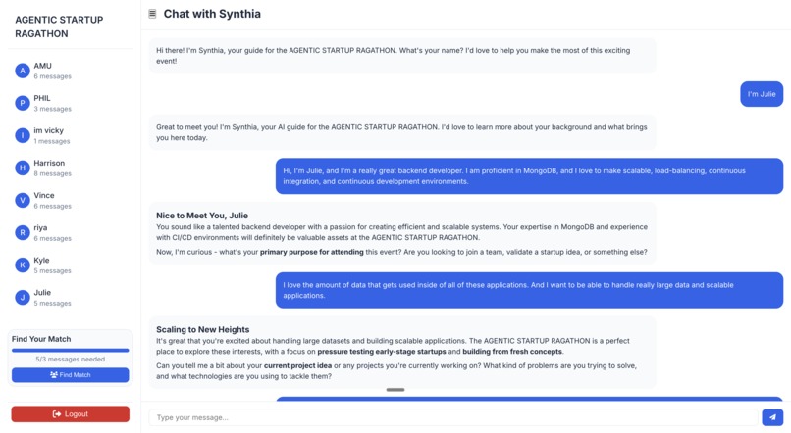Open AMU's avatar circle

point(23,71)
